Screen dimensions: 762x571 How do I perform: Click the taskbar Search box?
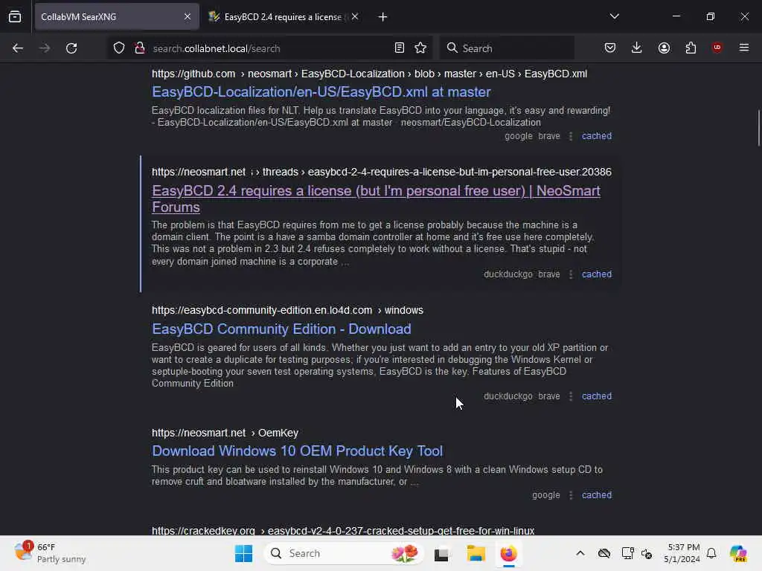344,553
